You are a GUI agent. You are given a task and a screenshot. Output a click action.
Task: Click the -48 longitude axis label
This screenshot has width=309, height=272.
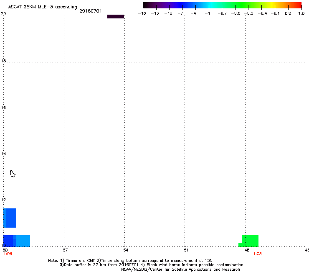click(x=246, y=250)
